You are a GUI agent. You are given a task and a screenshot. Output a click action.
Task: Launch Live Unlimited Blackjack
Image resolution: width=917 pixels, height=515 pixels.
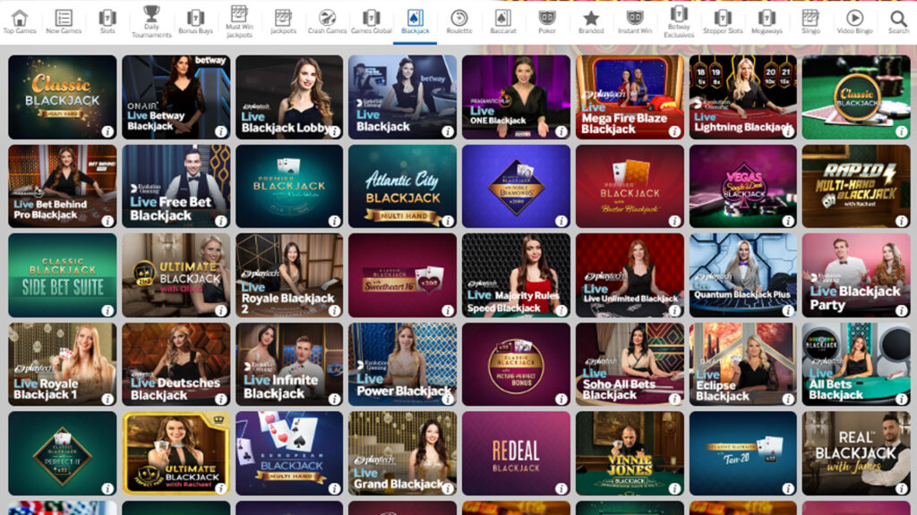click(630, 275)
